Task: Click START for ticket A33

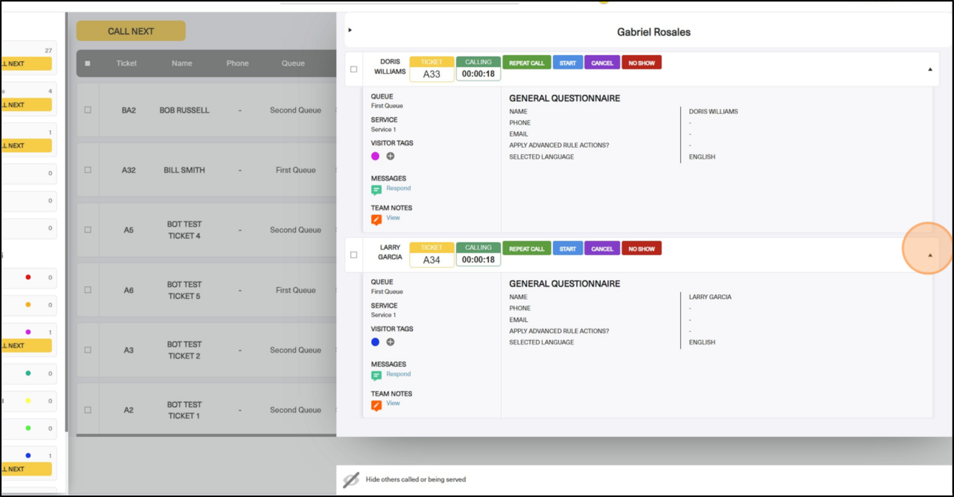Action: [567, 63]
